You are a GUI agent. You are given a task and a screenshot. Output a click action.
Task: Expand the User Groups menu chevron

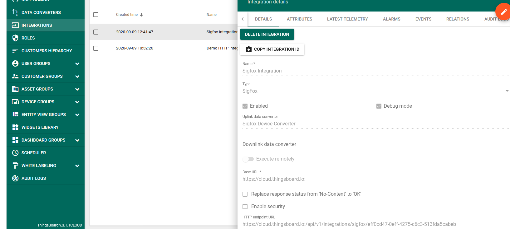pos(77,64)
